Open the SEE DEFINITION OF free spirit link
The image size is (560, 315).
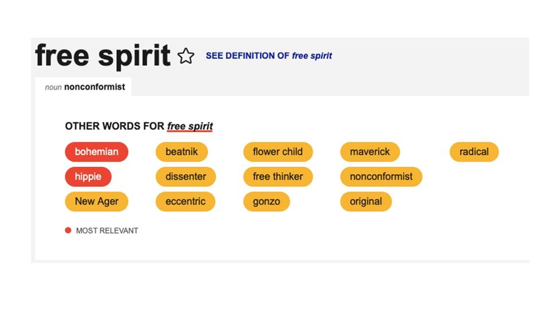[x=269, y=56]
